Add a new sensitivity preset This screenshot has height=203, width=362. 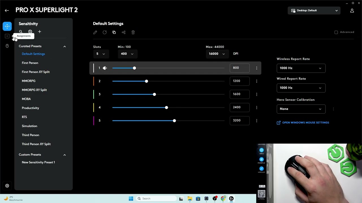(x=40, y=32)
